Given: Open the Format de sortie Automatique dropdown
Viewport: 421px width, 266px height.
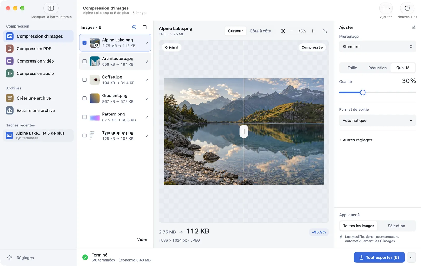Looking at the screenshot, I should (378, 120).
